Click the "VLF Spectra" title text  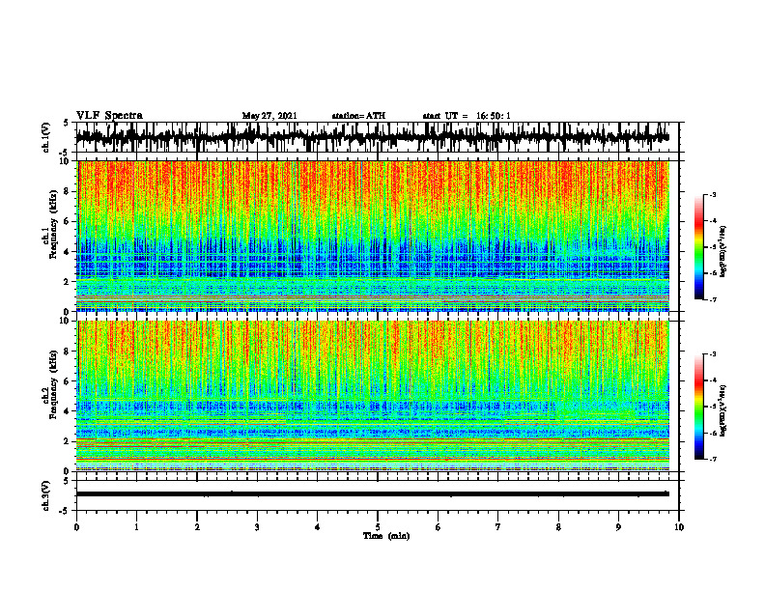(109, 116)
